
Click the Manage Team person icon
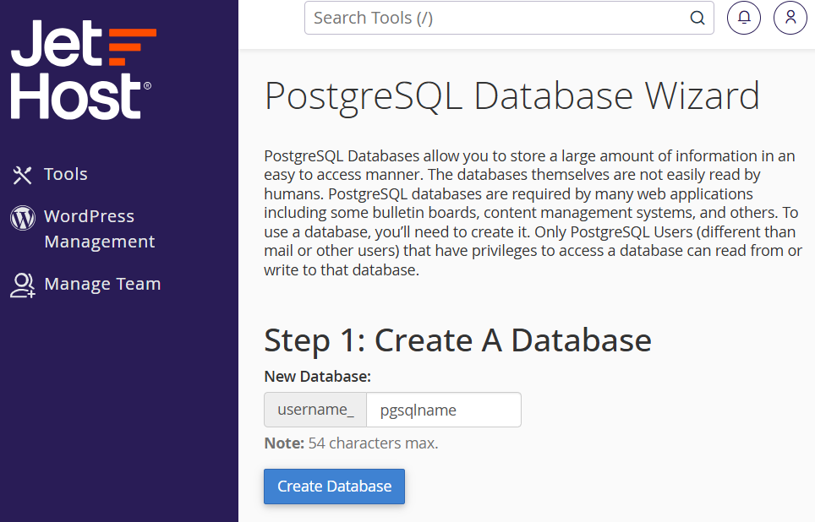[x=23, y=285]
